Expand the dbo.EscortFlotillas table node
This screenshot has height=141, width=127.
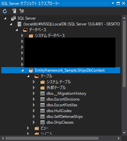(x=34, y=105)
